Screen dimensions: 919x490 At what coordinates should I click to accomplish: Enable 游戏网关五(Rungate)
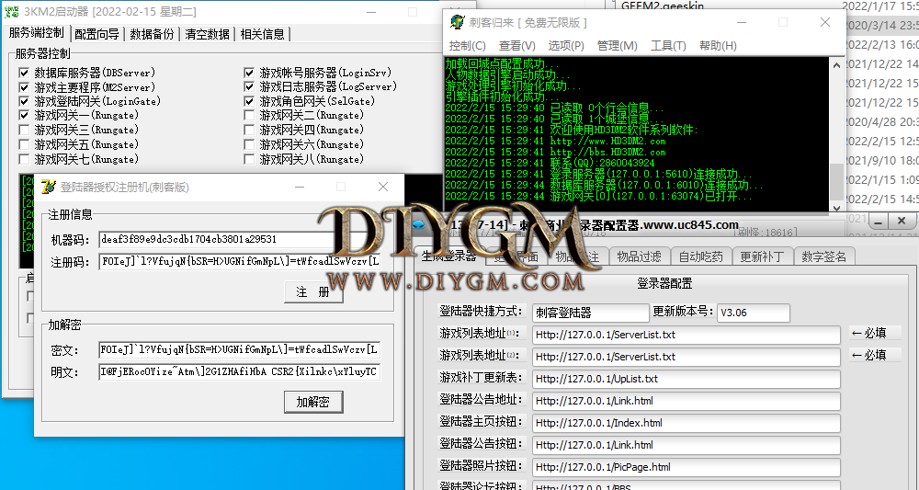point(24,144)
